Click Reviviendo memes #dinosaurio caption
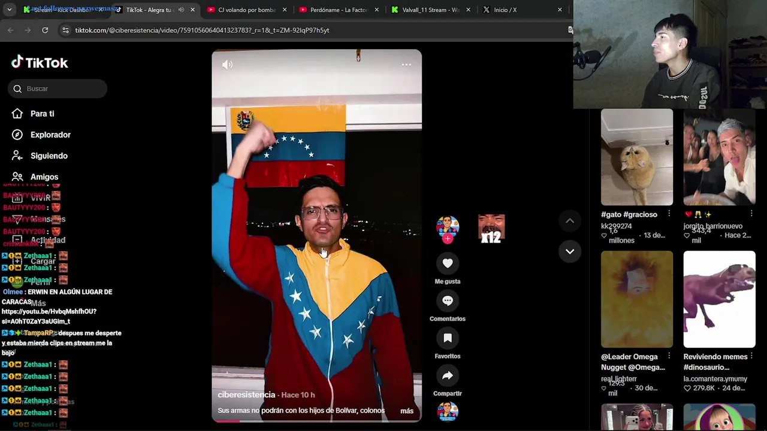 [x=715, y=362]
